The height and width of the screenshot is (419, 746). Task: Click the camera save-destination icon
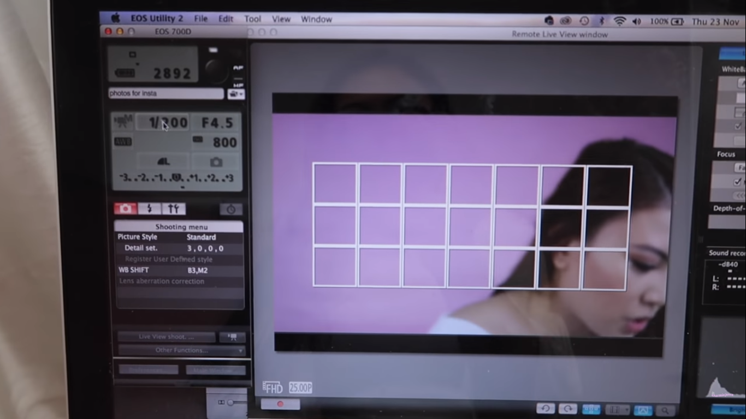tap(216, 162)
